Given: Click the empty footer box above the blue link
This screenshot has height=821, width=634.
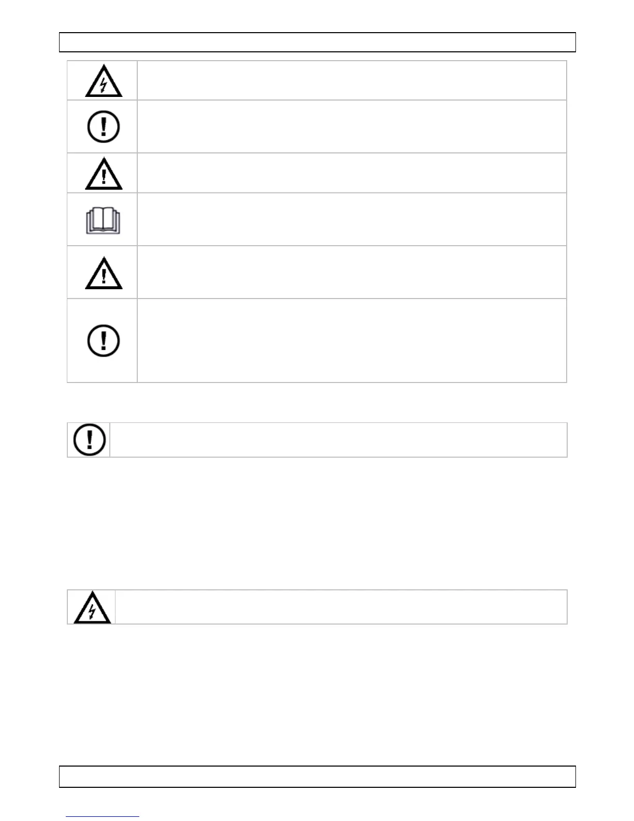Looking at the screenshot, I should tap(318, 776).
